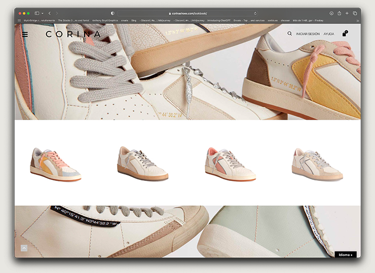Click the Safari share icon
375x273 pixels.
tap(339, 13)
